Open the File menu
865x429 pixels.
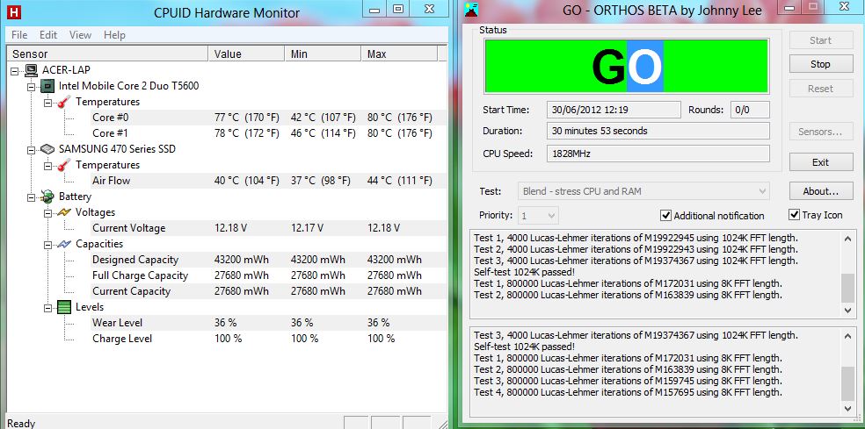(x=19, y=35)
